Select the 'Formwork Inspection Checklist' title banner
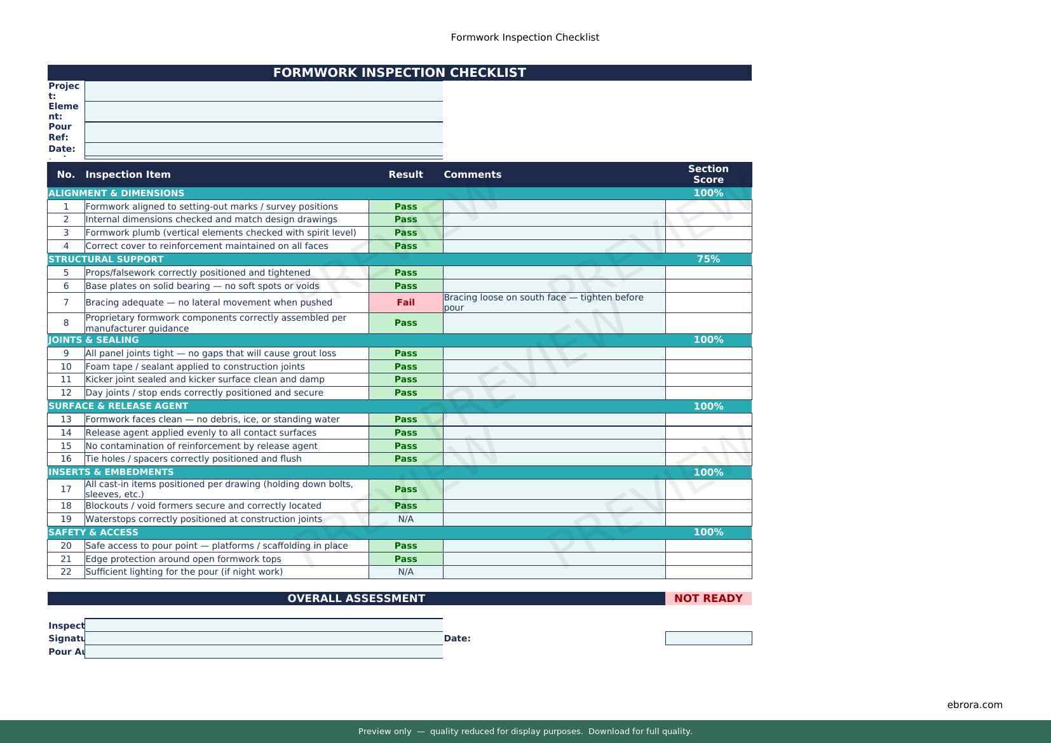The height and width of the screenshot is (743, 1051). click(x=399, y=72)
